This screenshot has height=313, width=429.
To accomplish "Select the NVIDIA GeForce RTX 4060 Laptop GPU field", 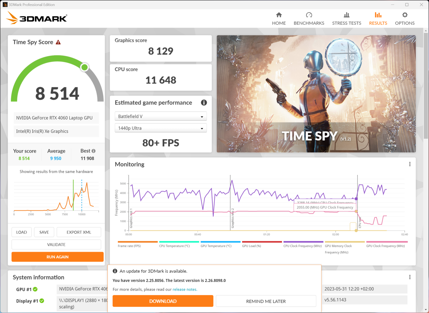I will pos(56,118).
